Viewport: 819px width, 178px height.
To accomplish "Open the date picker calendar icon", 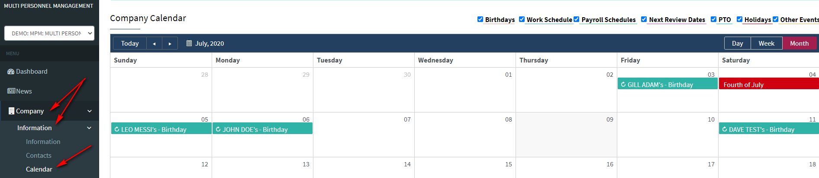I will click(189, 43).
